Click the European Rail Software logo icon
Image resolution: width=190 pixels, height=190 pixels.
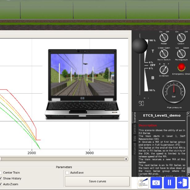[143, 183]
